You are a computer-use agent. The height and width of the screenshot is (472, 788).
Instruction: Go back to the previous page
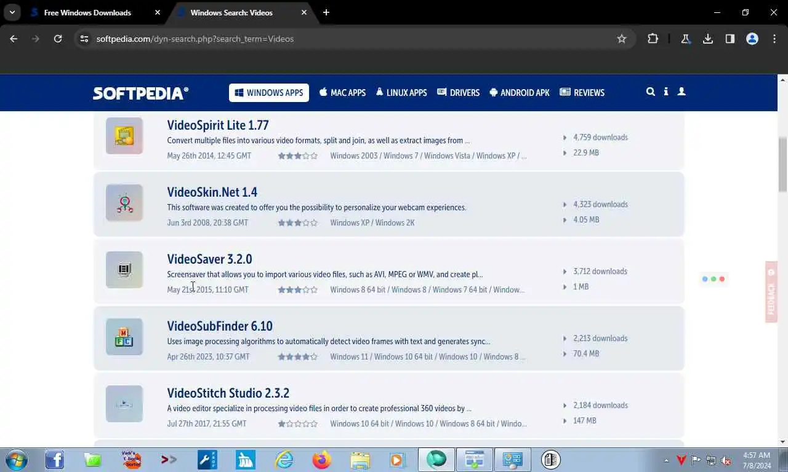[14, 39]
